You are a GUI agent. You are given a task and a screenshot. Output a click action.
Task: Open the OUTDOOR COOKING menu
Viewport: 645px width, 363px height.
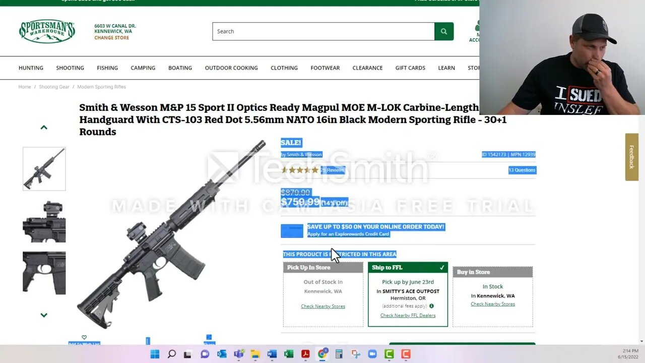click(231, 68)
